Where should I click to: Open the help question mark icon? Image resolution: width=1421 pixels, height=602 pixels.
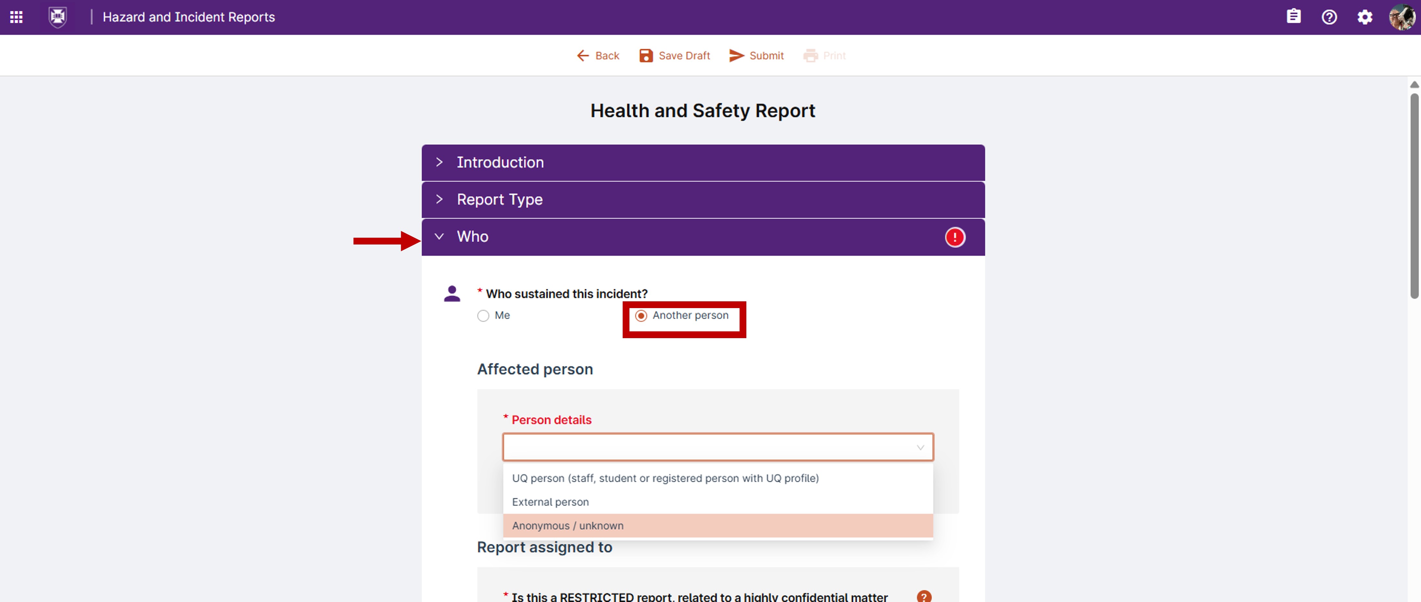point(1329,17)
